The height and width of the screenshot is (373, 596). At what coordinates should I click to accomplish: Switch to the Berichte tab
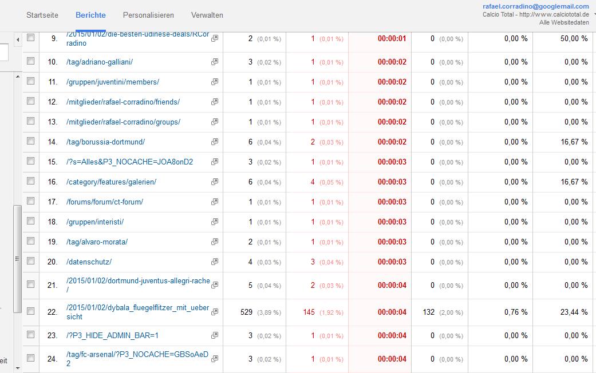(90, 15)
